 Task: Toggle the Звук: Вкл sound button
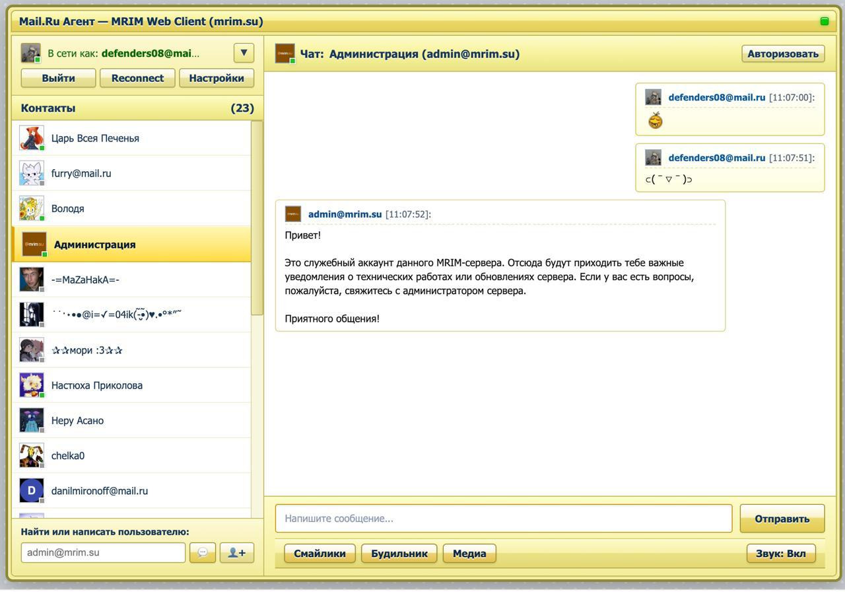pos(781,554)
